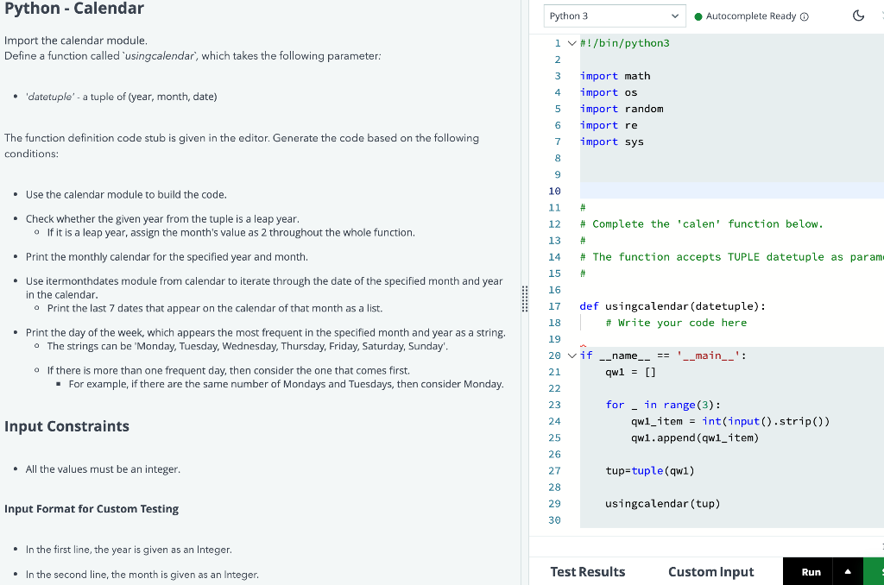Click line number 17 in gutter
This screenshot has height=585, width=884.
coord(555,306)
